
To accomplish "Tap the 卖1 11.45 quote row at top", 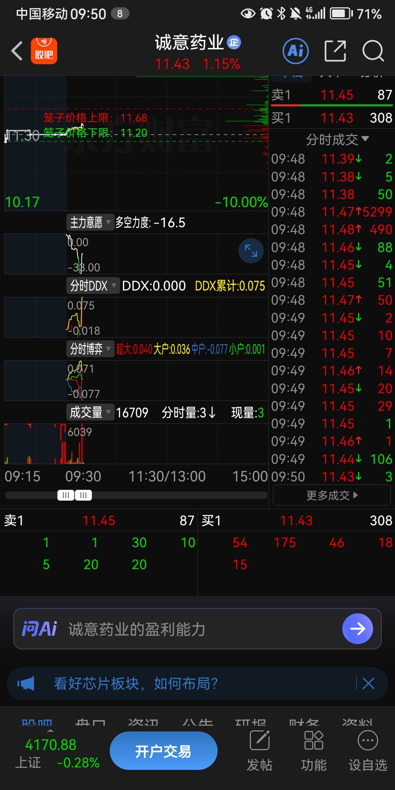I will 332,95.
